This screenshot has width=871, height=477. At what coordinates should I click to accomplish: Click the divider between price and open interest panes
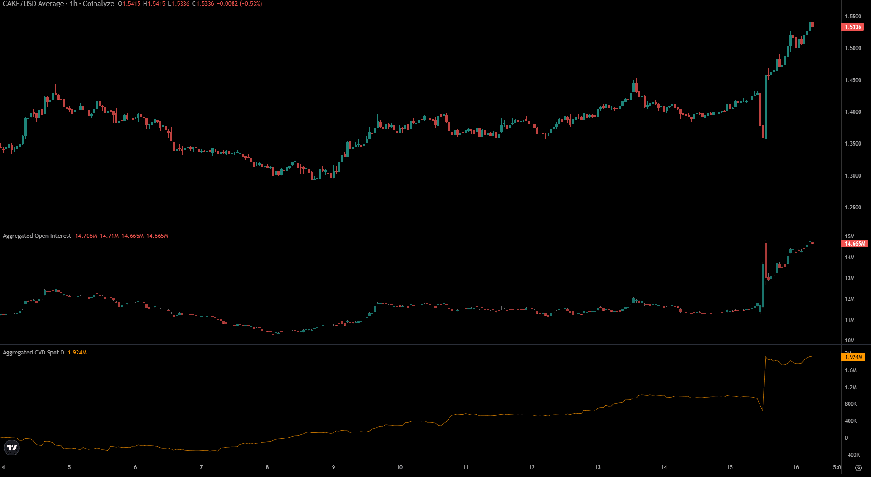coord(420,228)
